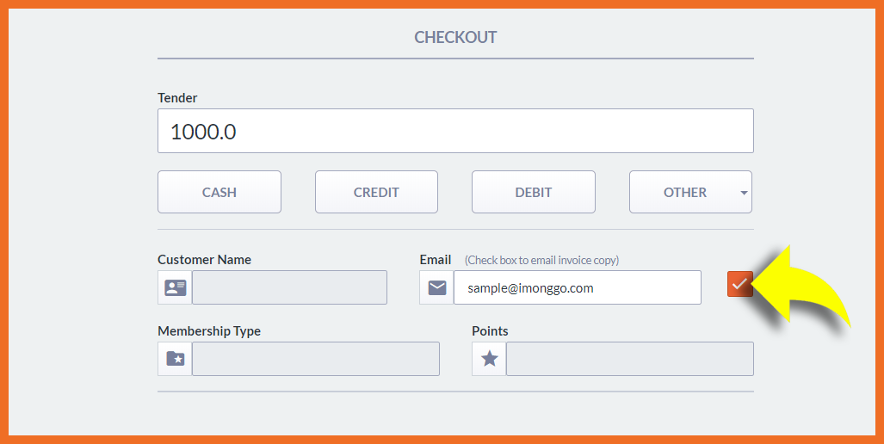Focus the Tender amount field showing 1000.0
The width and height of the screenshot is (884, 444).
pyautogui.click(x=455, y=132)
